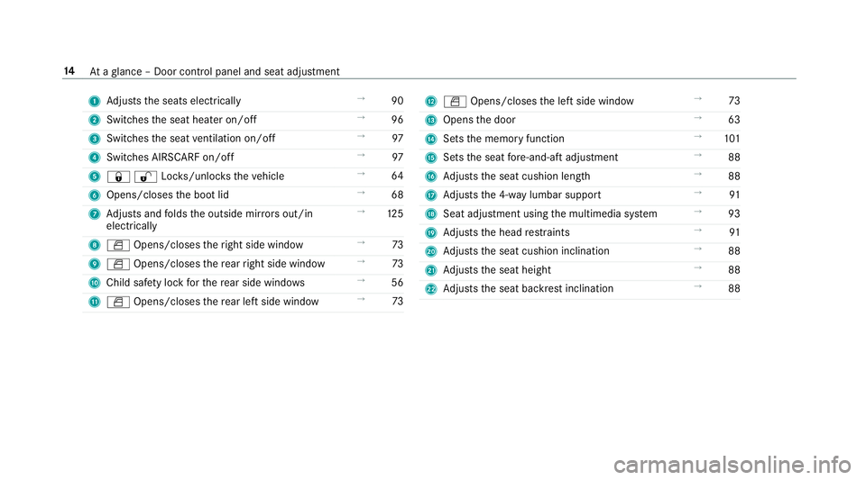This screenshot has height=480, width=866.
Task: Open page reference 96 for seat heater
Action: 397,120
